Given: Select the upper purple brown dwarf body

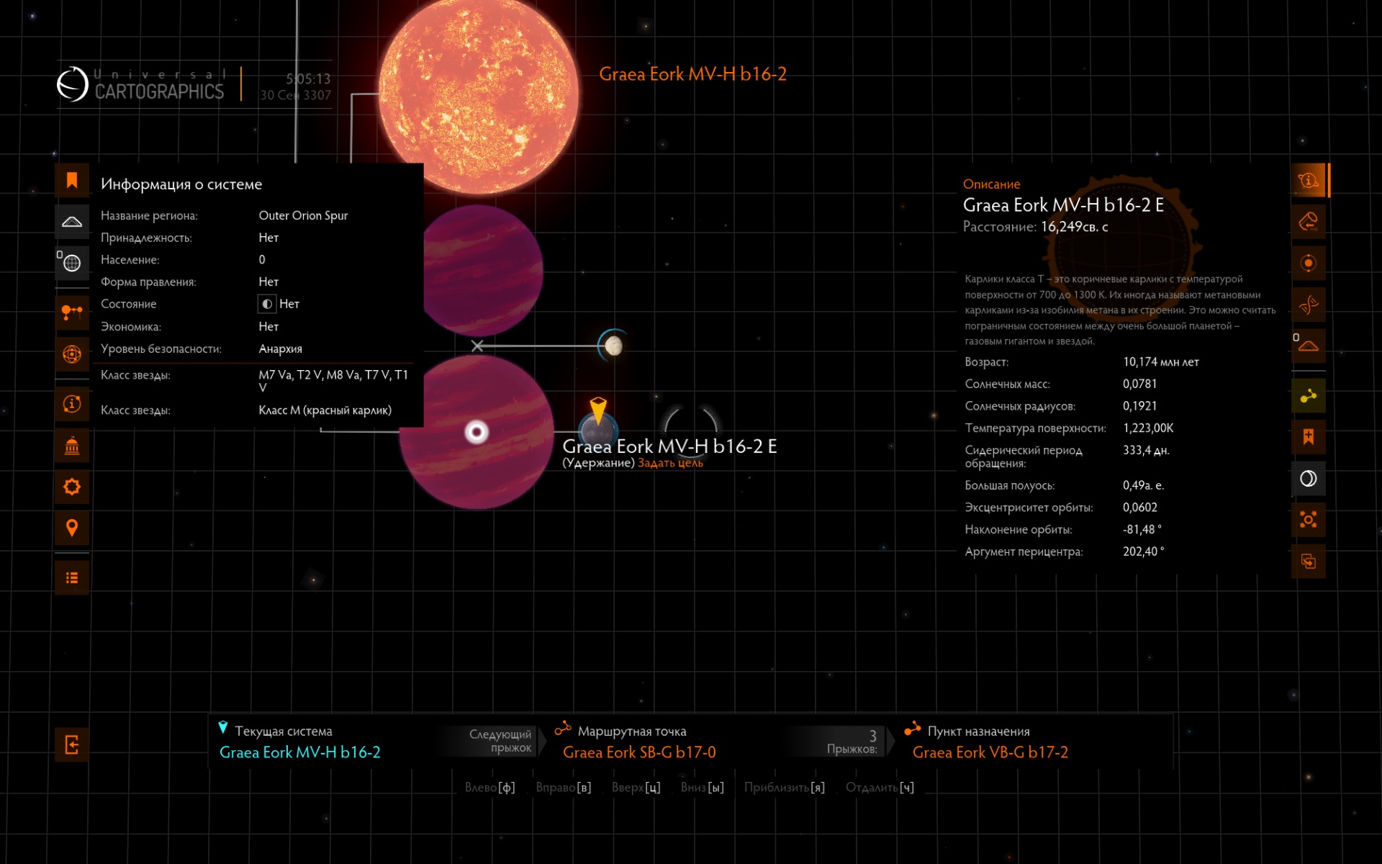Looking at the screenshot, I should 484,271.
